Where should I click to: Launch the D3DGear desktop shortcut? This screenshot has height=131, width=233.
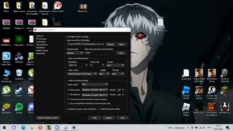click(19, 57)
